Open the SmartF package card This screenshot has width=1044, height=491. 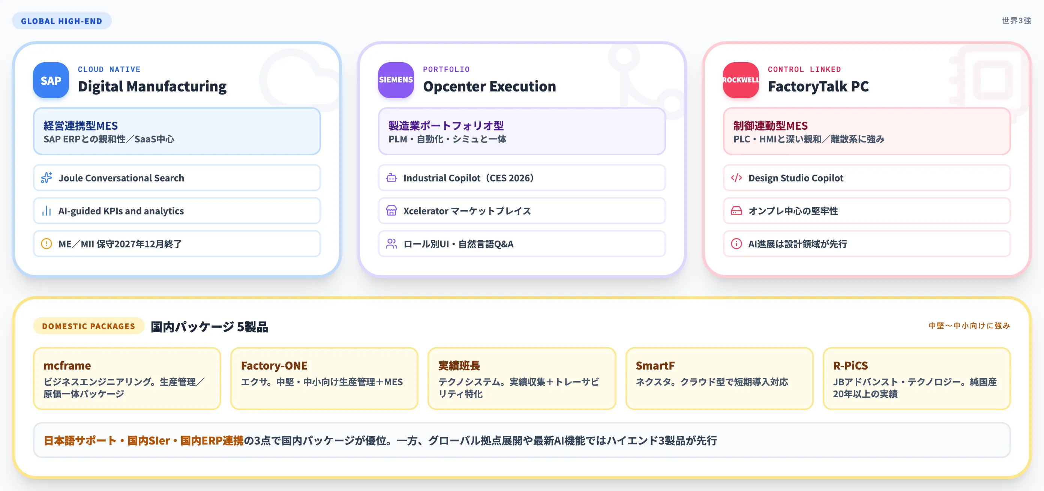click(719, 379)
